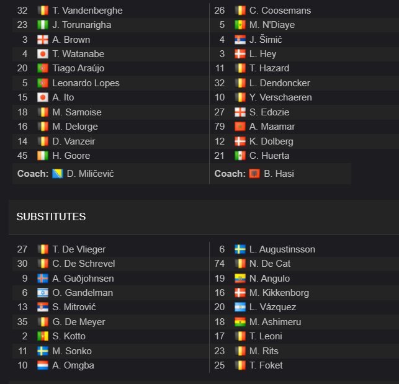
Task: Select T. Hazard in the lineup
Action: (269, 68)
